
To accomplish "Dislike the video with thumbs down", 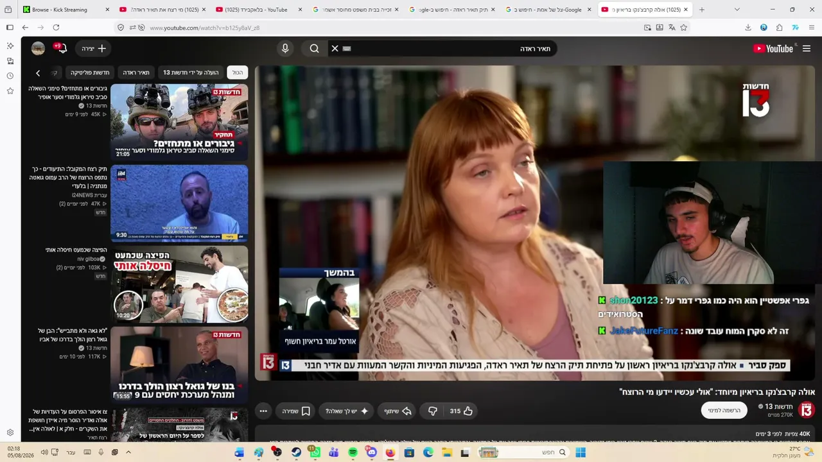I will (x=433, y=411).
